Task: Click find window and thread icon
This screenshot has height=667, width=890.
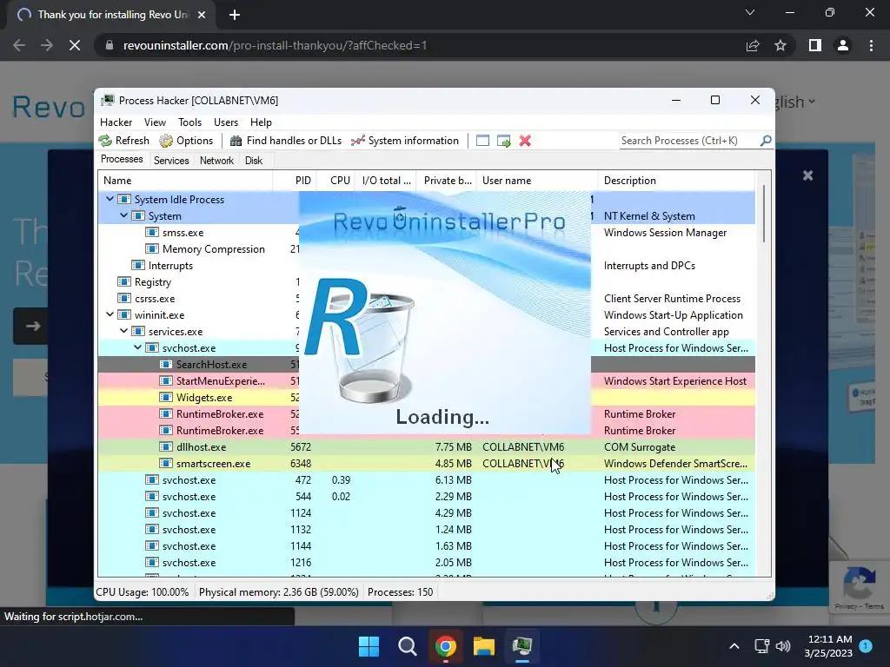Action: click(x=503, y=141)
